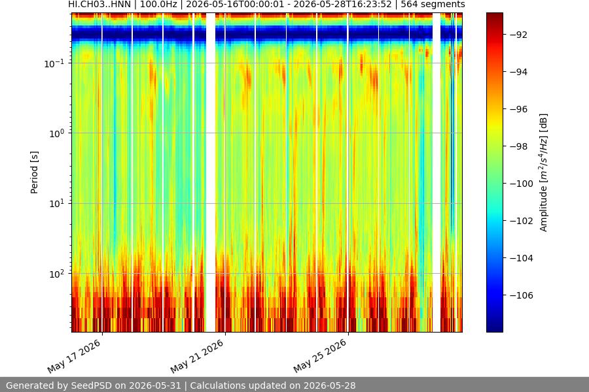589x392 pixels.
Task: Click the 'Amplitude [m²/s⁴/Hz] [dB]' colorbar label
Action: [x=544, y=172]
